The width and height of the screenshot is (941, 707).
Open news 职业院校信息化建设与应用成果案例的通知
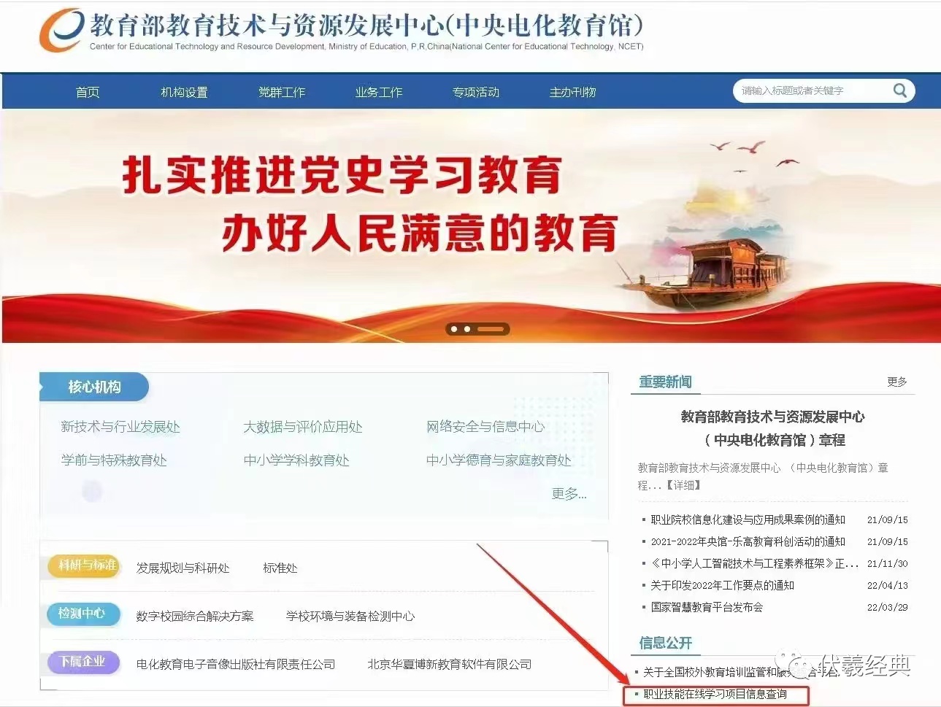click(748, 519)
